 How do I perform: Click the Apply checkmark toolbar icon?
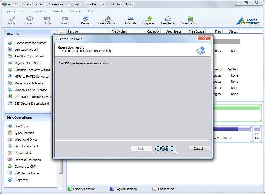tap(12, 19)
